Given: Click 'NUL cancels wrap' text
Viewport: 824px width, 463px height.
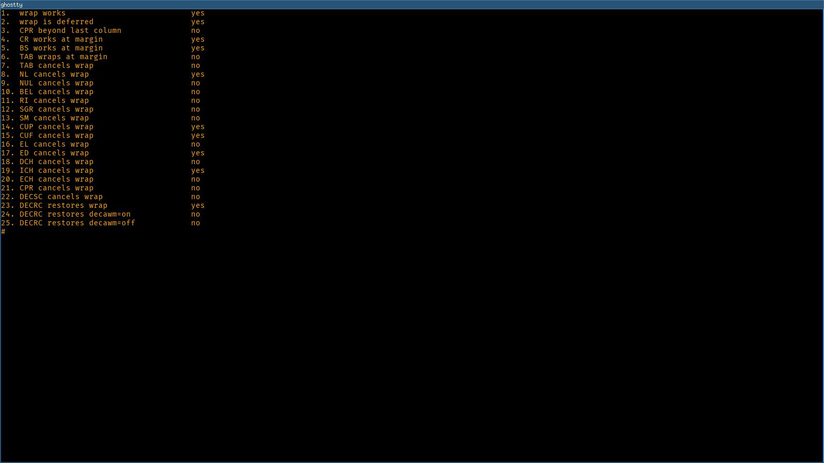Looking at the screenshot, I should (57, 83).
